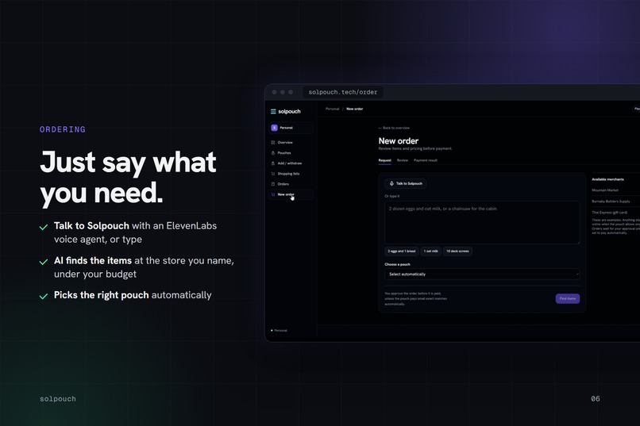Click the Add / withdraw sidebar icon
The width and height of the screenshot is (640, 426).
click(x=272, y=163)
